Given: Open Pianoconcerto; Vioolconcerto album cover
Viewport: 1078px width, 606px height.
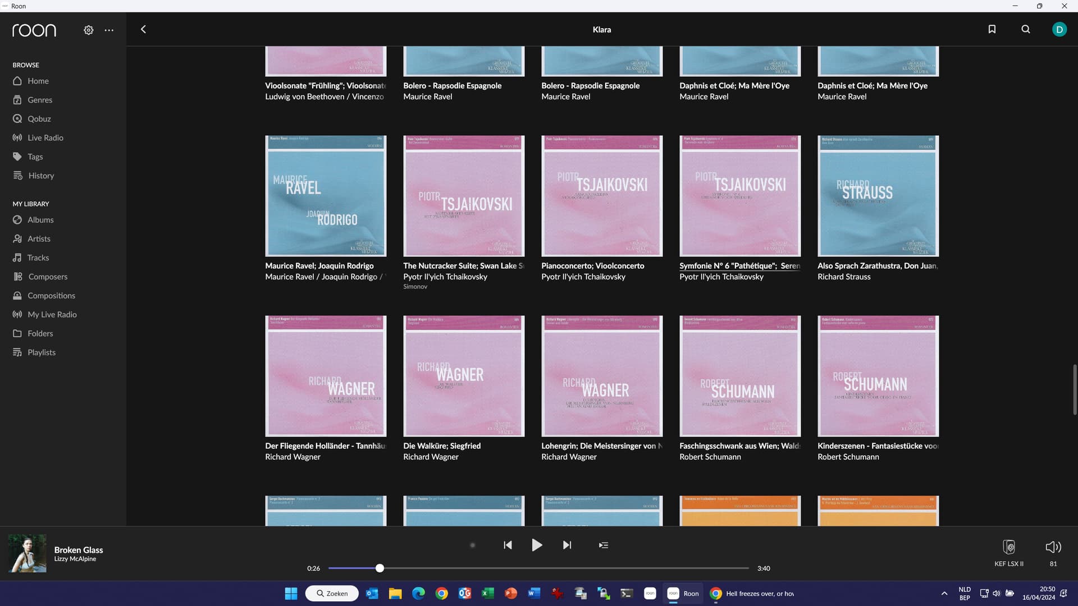Looking at the screenshot, I should (x=602, y=196).
